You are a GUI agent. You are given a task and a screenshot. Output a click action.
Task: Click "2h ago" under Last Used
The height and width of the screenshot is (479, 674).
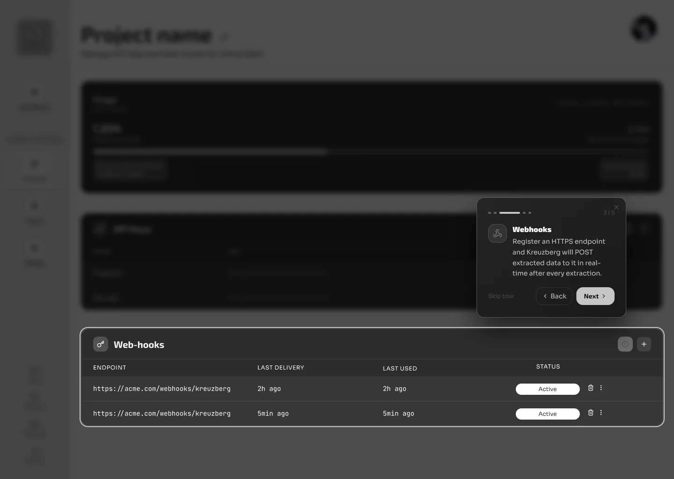[395, 389]
